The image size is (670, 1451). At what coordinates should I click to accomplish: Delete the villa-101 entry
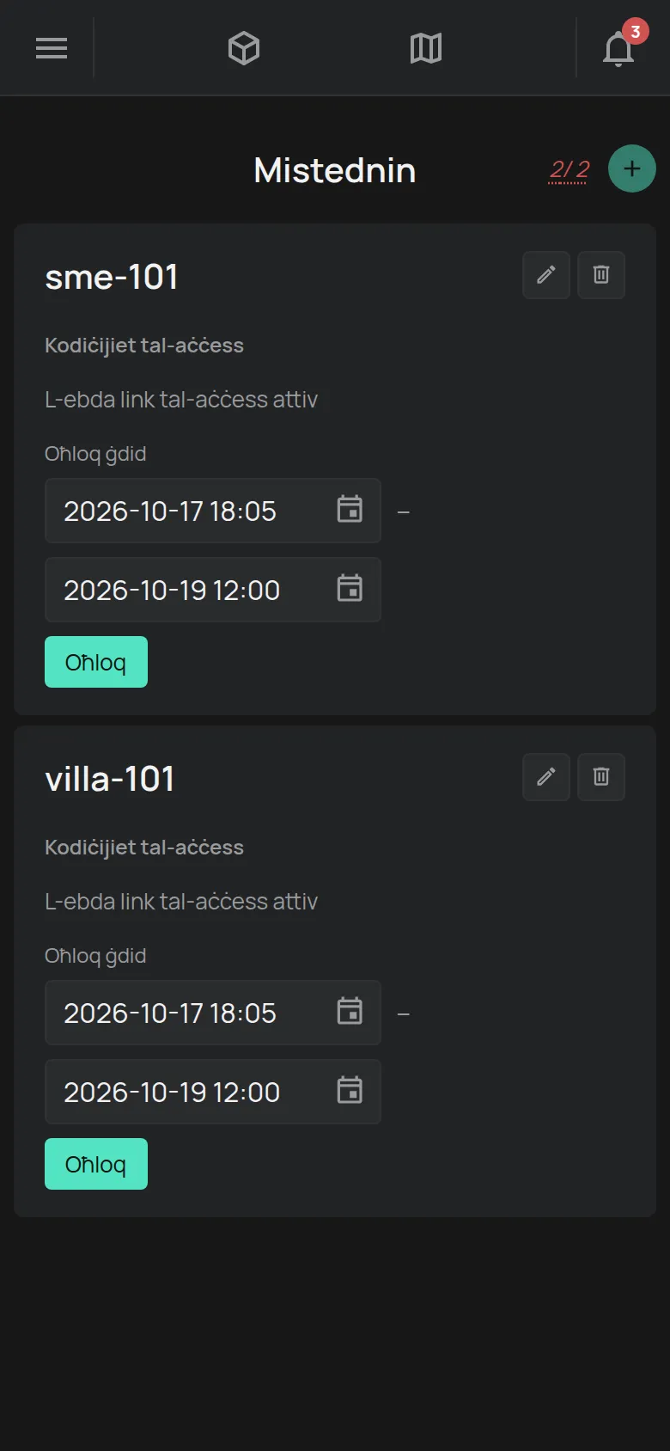tap(601, 777)
